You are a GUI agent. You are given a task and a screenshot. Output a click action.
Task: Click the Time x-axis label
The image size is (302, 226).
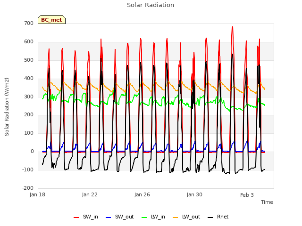[x=267, y=202]
